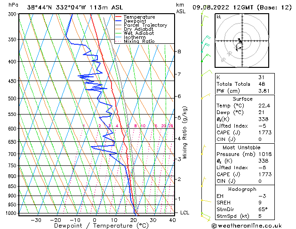This screenshot has width=296, height=229.
Task: Click the 'Lifted Index' label under Surface
Action: coord(232,126)
